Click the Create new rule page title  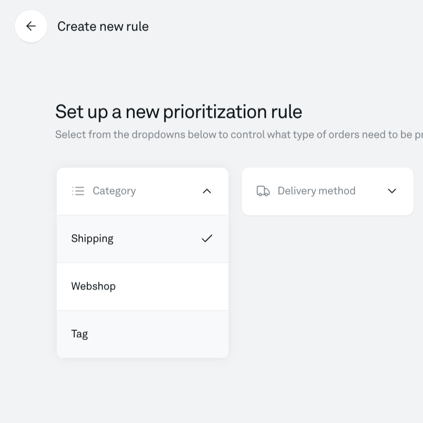pyautogui.click(x=103, y=26)
